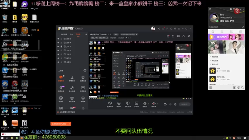Toggle visibility of 窗口 1 layer

coord(58,58)
